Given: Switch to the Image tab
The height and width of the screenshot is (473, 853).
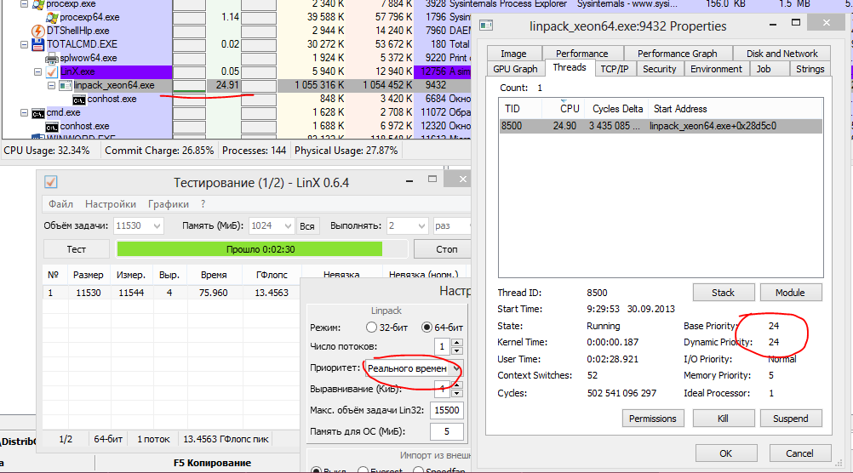Looking at the screenshot, I should [513, 54].
